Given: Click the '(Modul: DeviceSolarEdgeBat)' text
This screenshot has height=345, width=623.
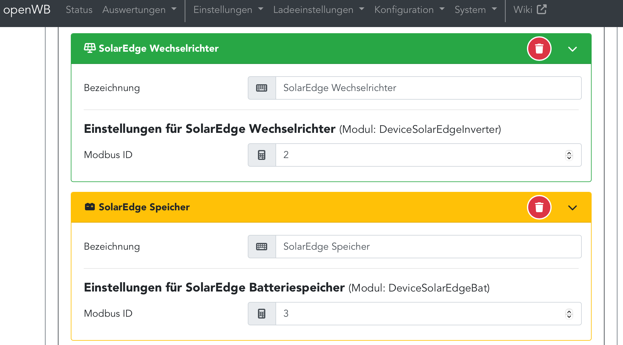Looking at the screenshot, I should click(419, 288).
